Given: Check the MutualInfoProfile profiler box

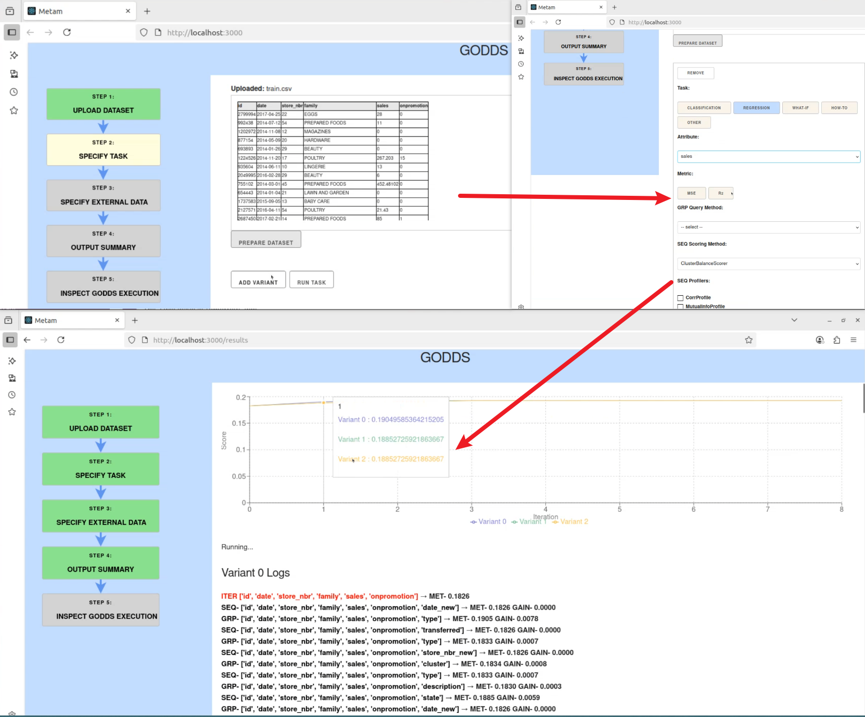Looking at the screenshot, I should [x=680, y=307].
